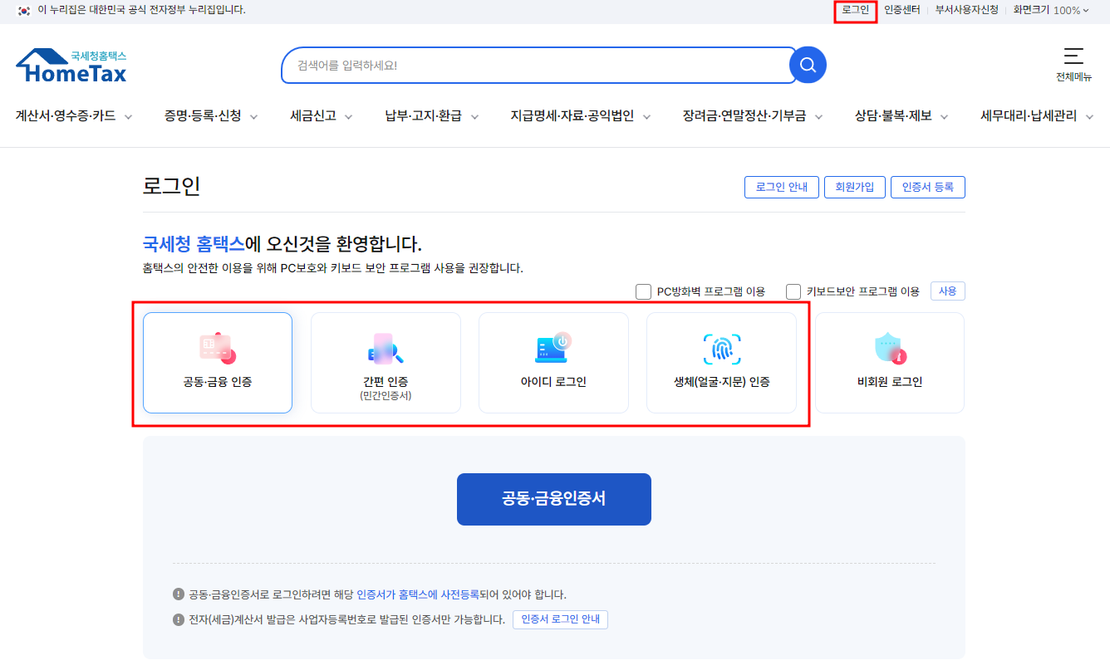Click the 로그인 page heading
The image size is (1110, 670).
point(172,186)
